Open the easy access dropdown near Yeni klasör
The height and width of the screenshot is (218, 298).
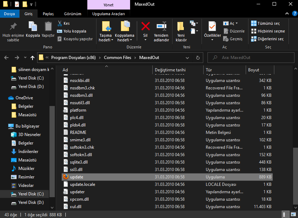[x=194, y=31]
